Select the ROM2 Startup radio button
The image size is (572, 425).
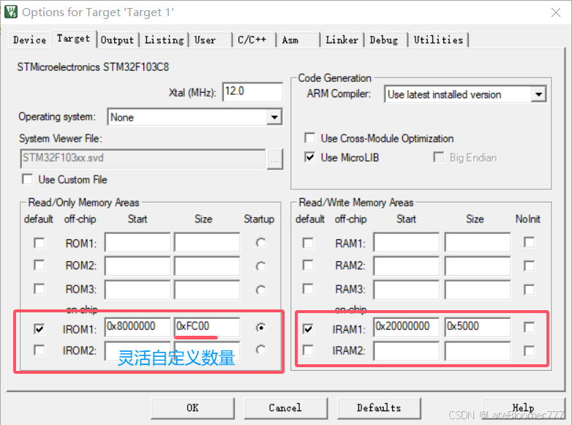click(x=260, y=266)
